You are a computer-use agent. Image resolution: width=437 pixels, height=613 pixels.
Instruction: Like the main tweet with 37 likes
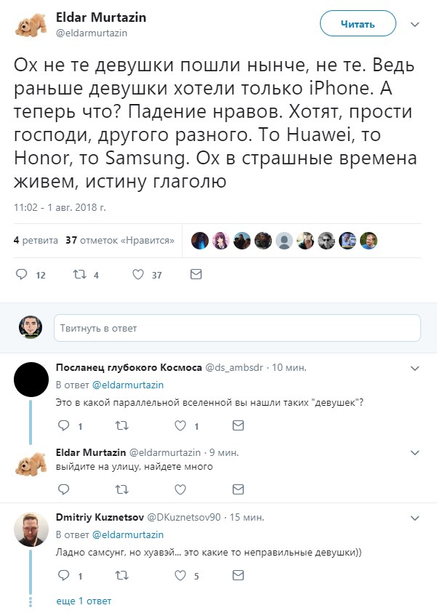click(138, 275)
